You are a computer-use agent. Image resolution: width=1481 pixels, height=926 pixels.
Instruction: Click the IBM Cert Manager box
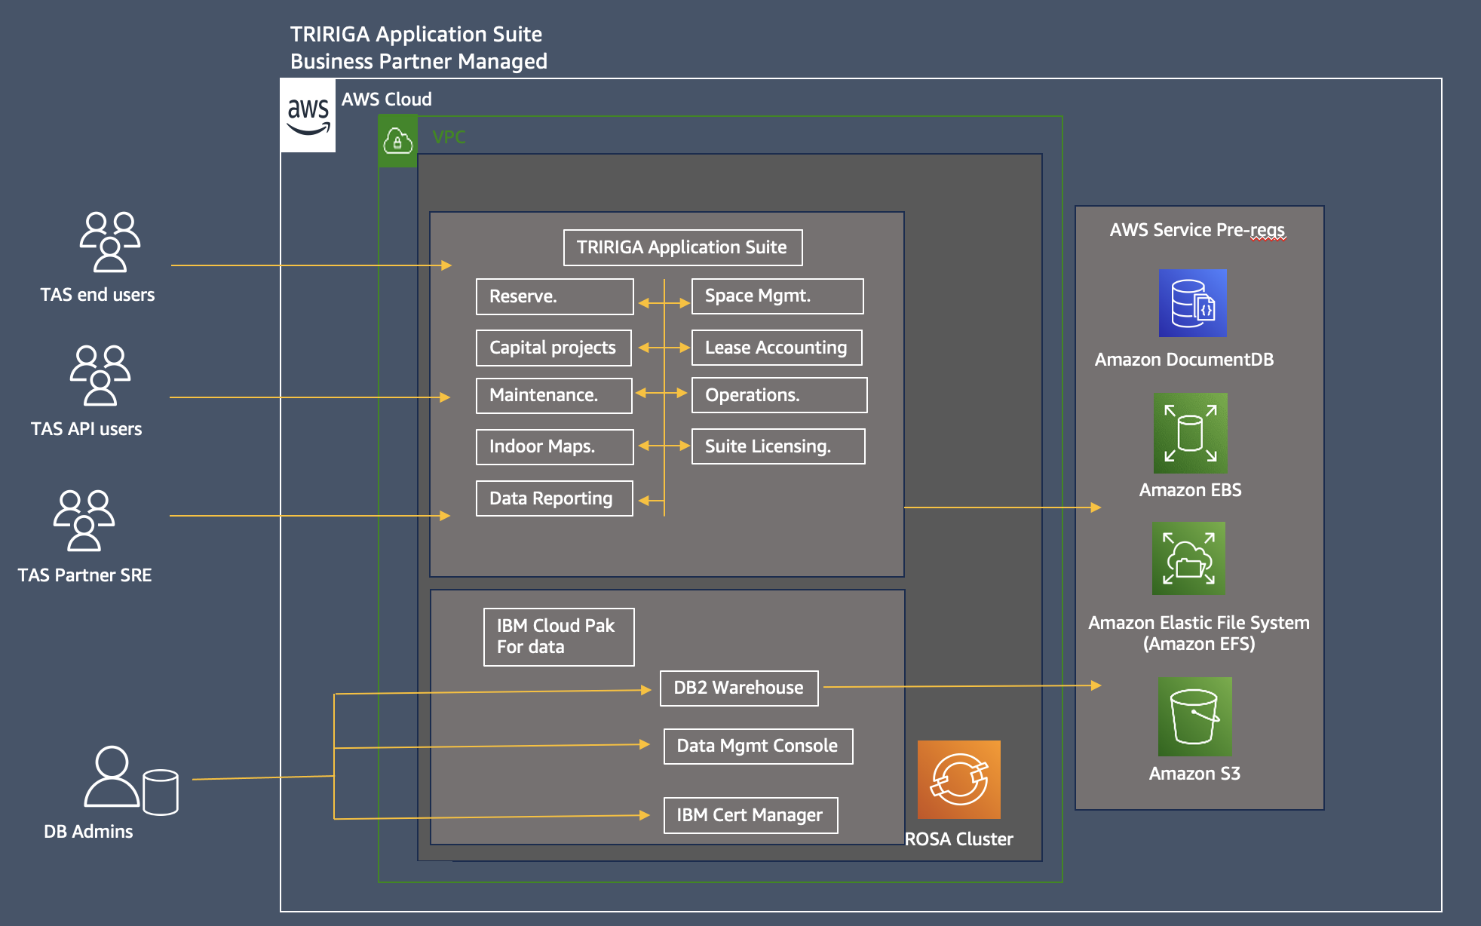pos(750,815)
